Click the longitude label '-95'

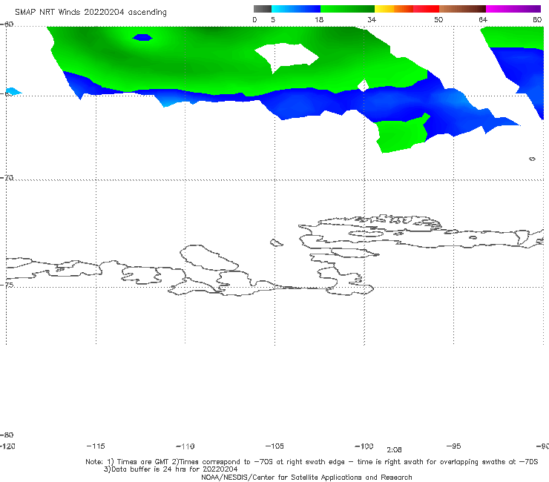tap(454, 446)
